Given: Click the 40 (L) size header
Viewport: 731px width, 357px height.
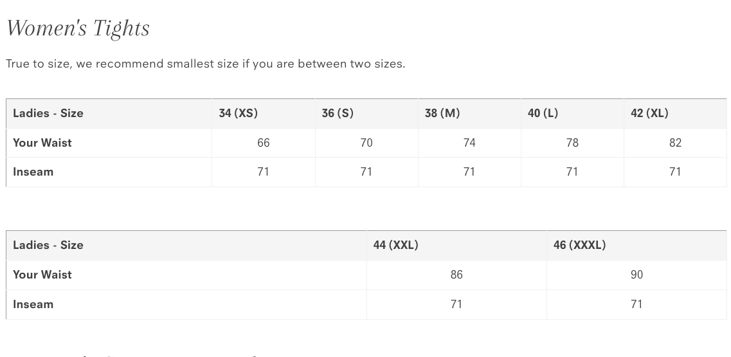Looking at the screenshot, I should click(x=543, y=113).
